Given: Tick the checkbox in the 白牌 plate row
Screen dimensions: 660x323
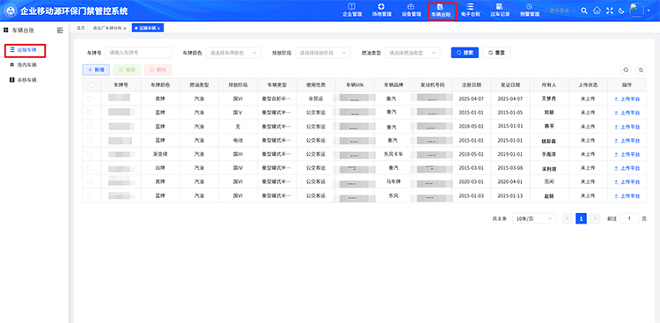Looking at the screenshot, I should point(89,168).
